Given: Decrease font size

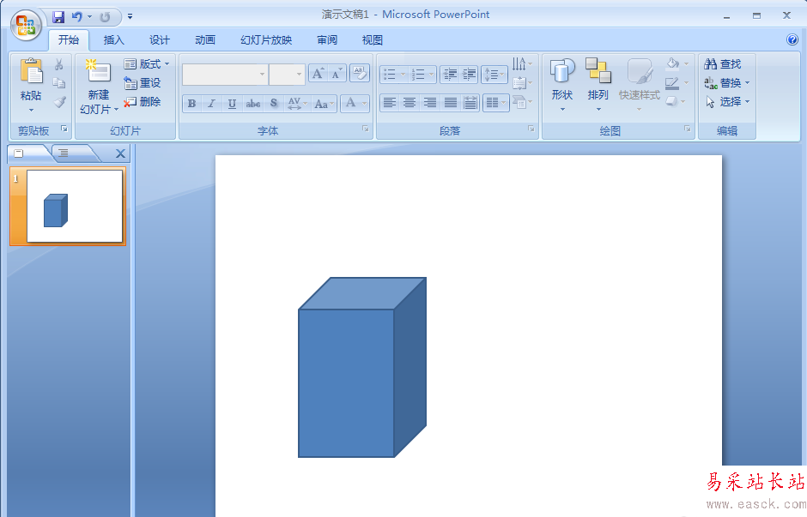Looking at the screenshot, I should pyautogui.click(x=336, y=74).
